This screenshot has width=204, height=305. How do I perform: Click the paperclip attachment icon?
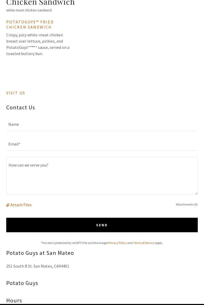[8, 205]
